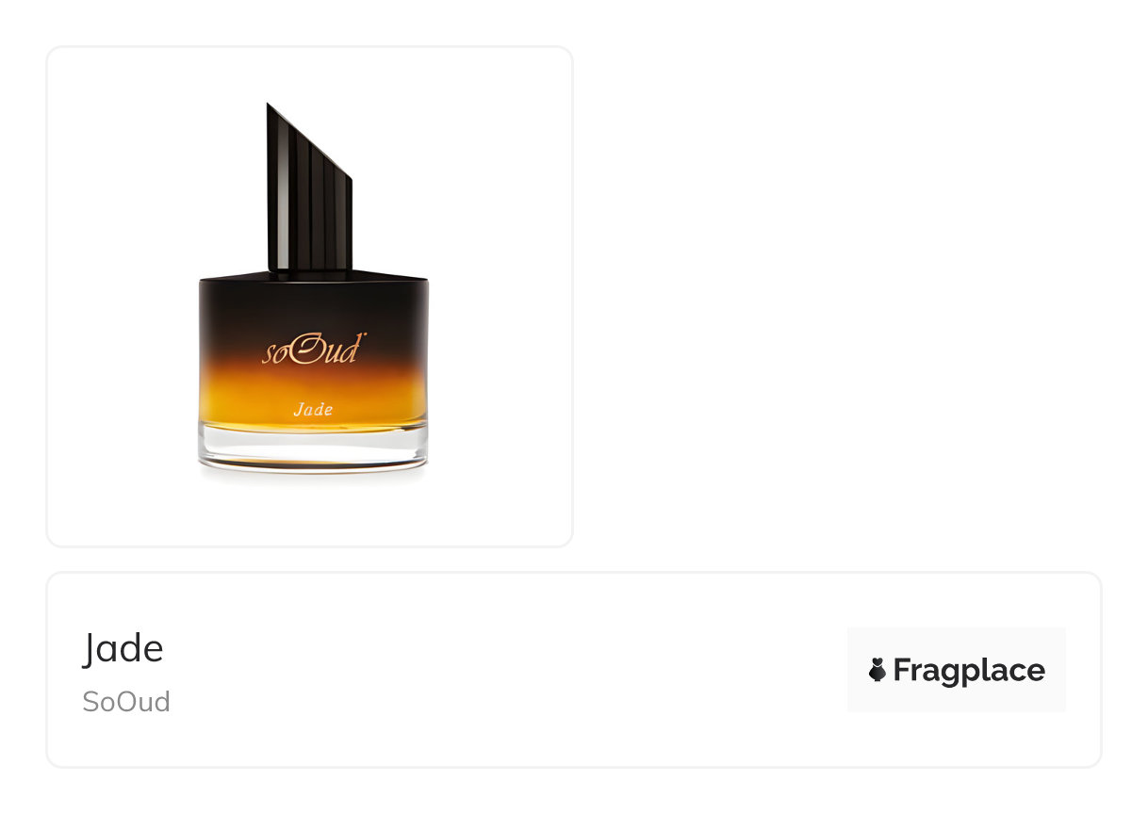
Task: Click the Fragplace perfume bottle logo icon
Action: pos(877,670)
